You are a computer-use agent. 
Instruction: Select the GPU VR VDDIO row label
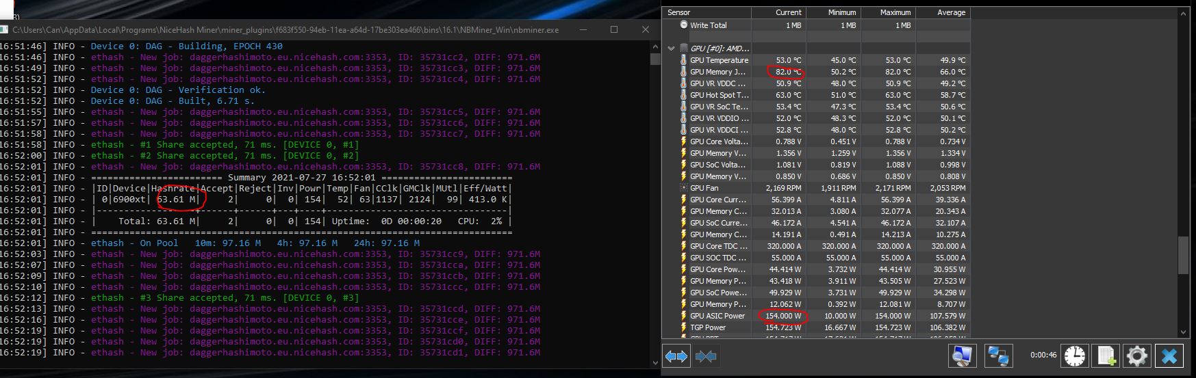coord(719,118)
